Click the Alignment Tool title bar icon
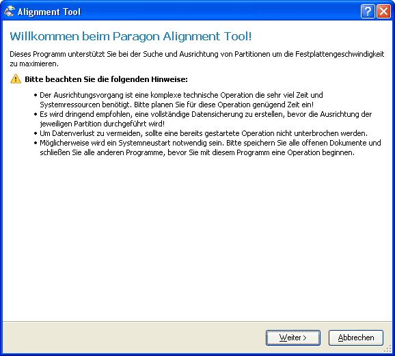 [10, 12]
